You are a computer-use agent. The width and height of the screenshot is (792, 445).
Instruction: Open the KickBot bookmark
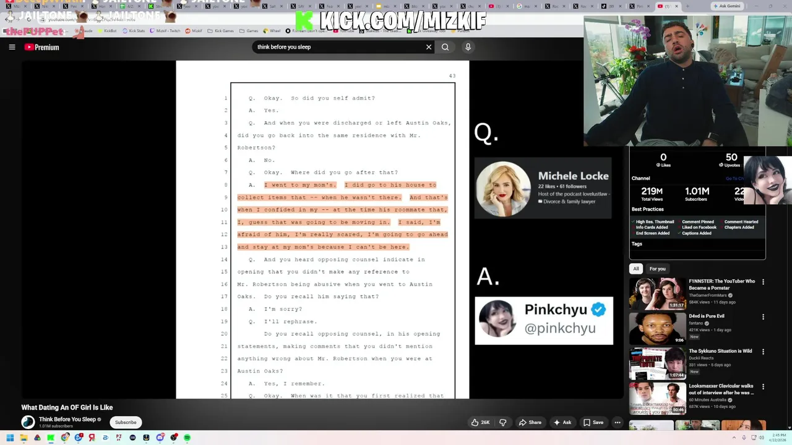108,31
